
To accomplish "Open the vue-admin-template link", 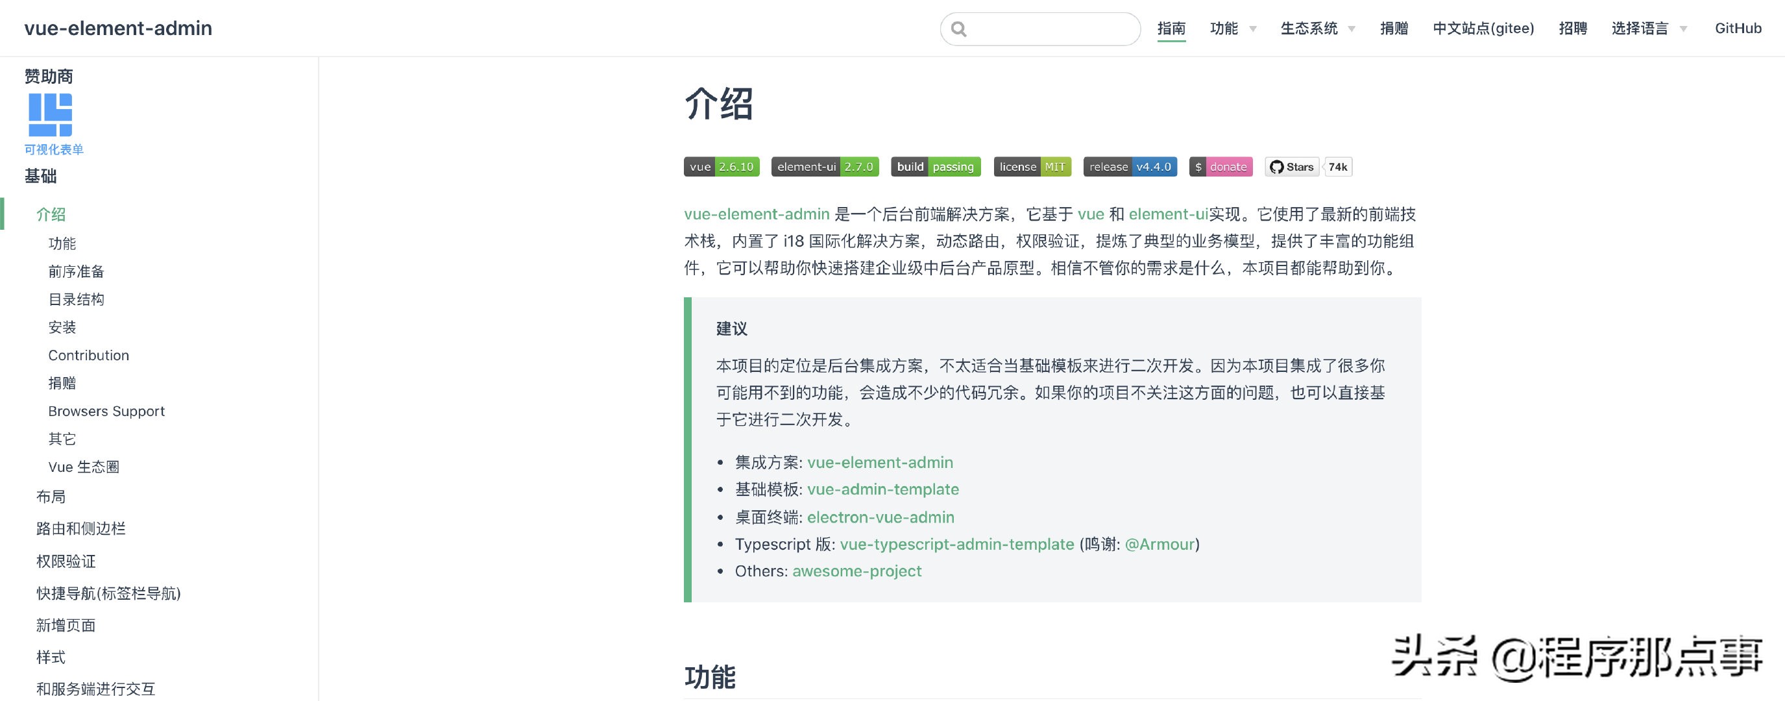I will point(883,489).
